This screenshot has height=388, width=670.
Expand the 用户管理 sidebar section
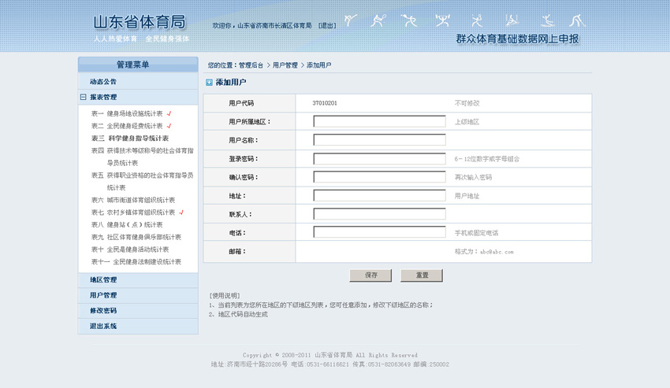pyautogui.click(x=103, y=295)
